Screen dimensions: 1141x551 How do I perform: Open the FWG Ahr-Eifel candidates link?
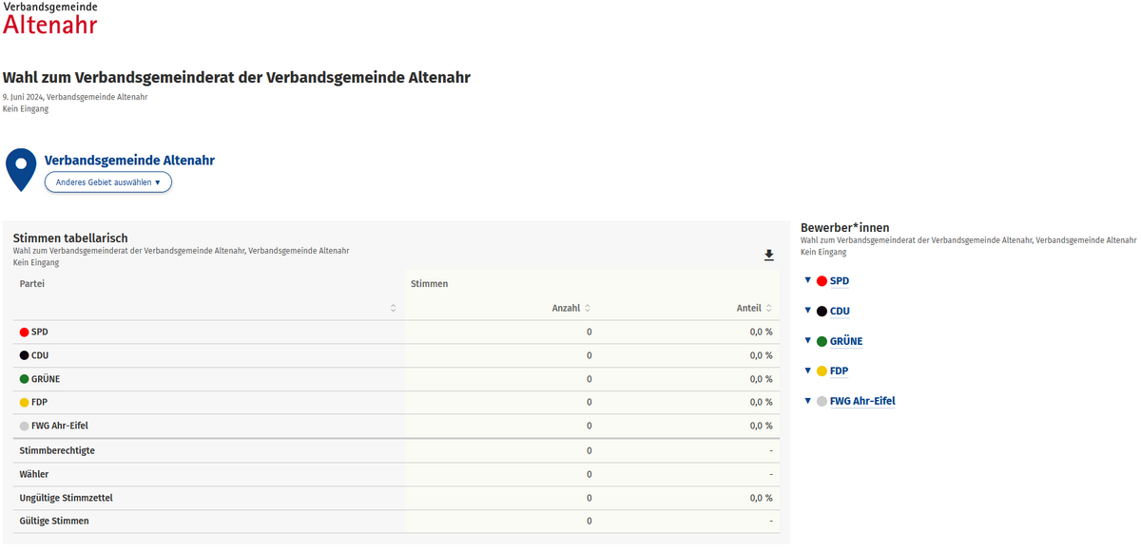pyautogui.click(x=862, y=401)
